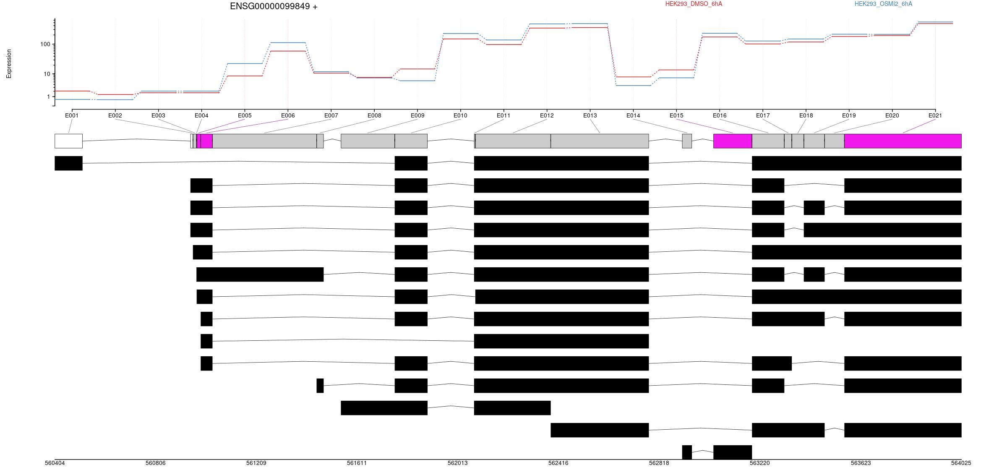Viewport: 1007px width, 470px height.
Task: Click the Expression y-axis label
Action: pos(9,64)
